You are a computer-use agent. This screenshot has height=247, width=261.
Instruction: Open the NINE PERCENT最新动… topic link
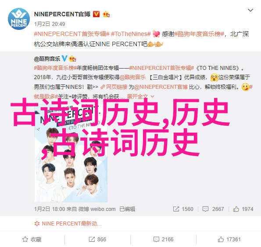(68, 223)
